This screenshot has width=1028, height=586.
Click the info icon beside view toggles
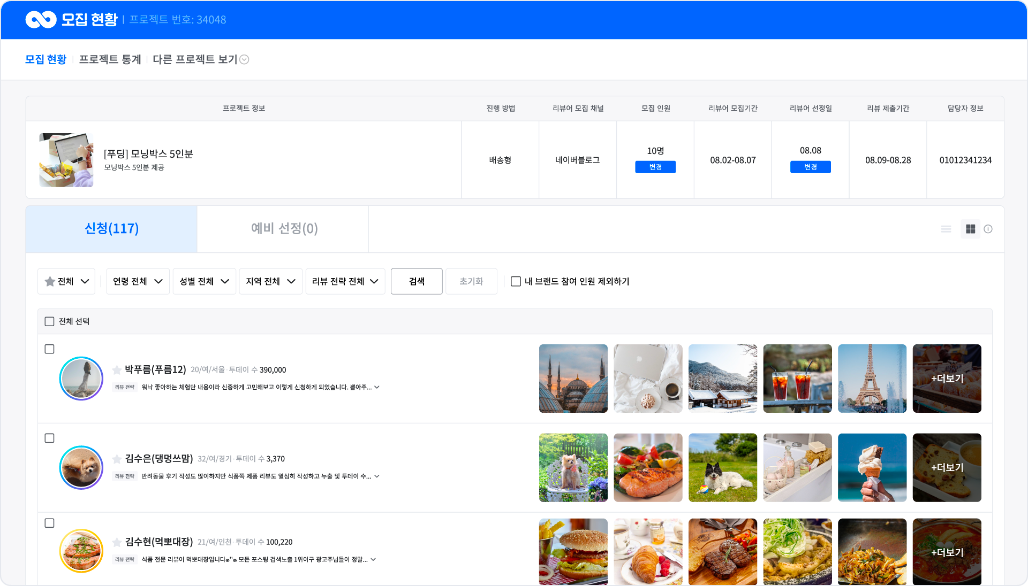coord(988,229)
